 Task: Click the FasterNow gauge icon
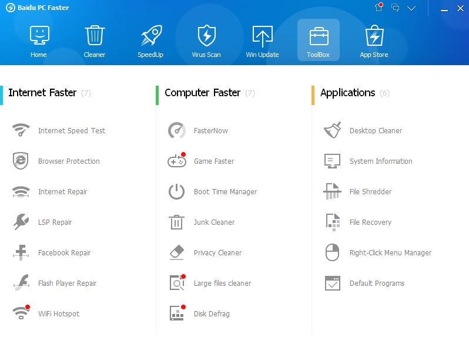click(177, 130)
